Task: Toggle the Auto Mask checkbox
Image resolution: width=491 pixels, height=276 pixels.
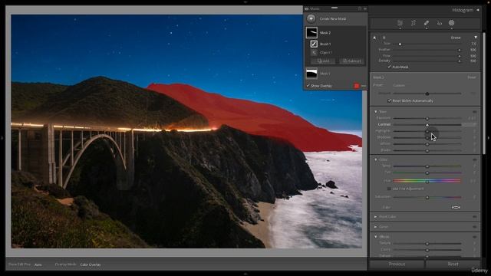Action: (x=389, y=67)
